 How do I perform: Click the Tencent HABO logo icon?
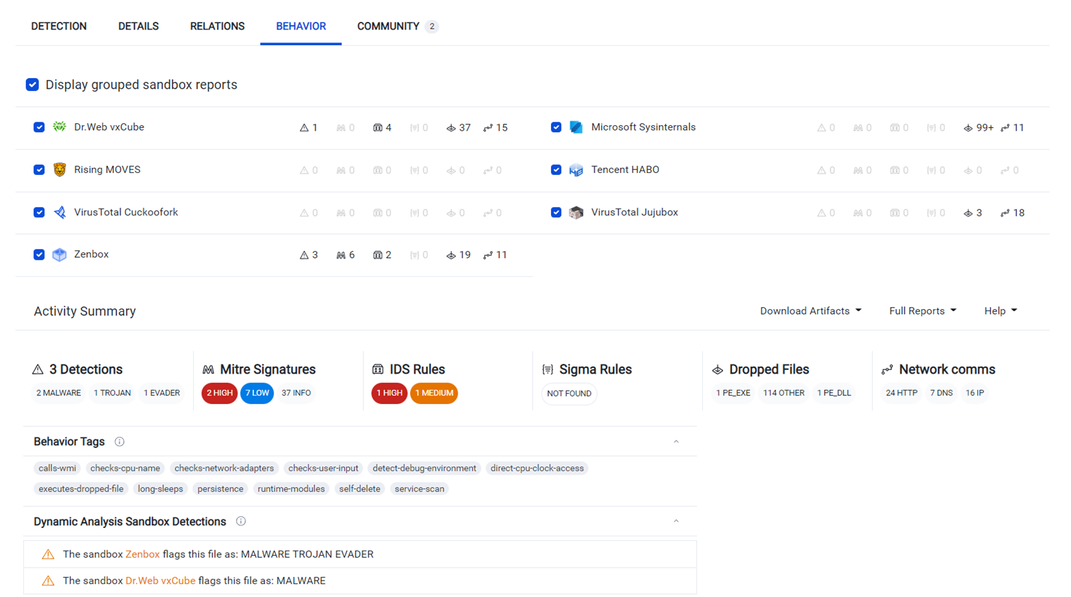[576, 170]
